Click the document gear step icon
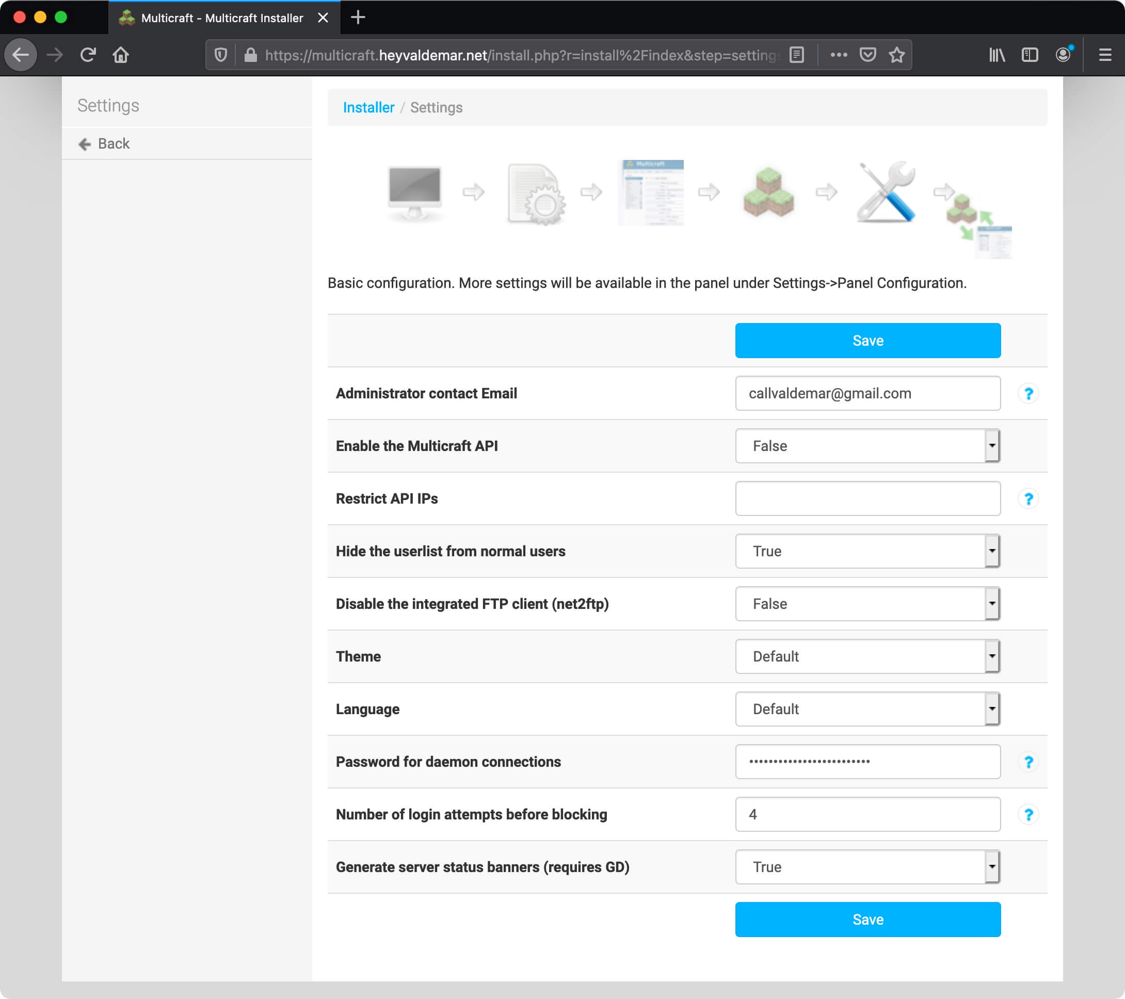Screen dimensions: 1125x999 (x=536, y=194)
